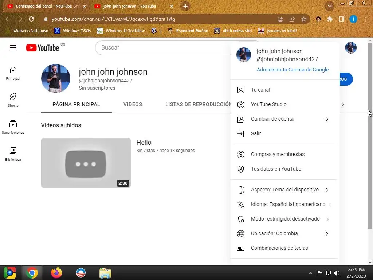The width and height of the screenshot is (373, 280).
Task: Click the account avatar at top right
Action: (x=351, y=48)
